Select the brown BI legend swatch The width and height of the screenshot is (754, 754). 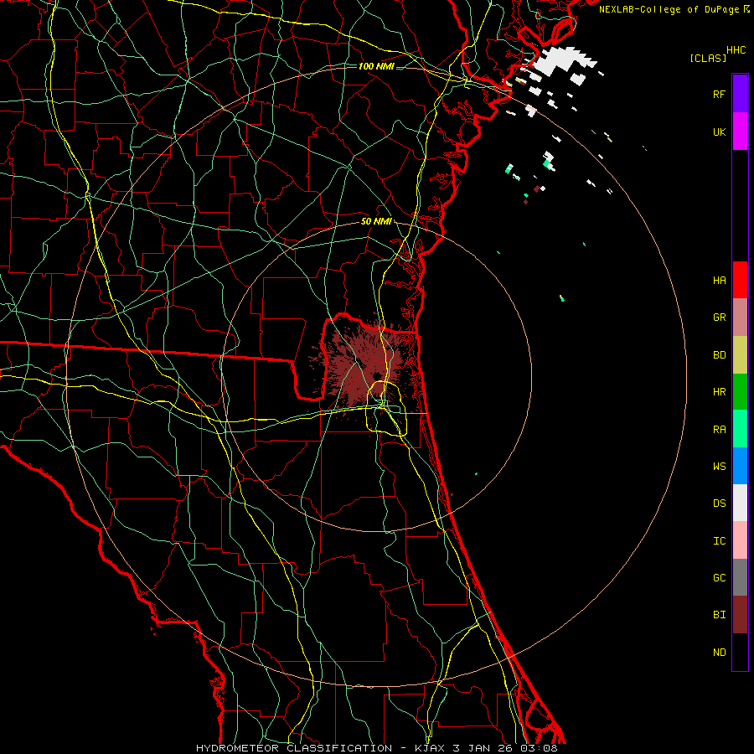coord(740,615)
